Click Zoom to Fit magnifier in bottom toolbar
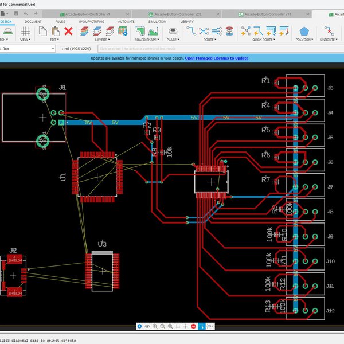This screenshot has height=344, width=344. click(170, 326)
